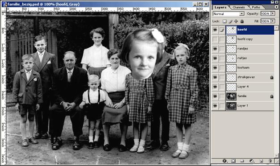Hide the hoofd layer eye icon
The width and height of the screenshot is (280, 166).
215,30
